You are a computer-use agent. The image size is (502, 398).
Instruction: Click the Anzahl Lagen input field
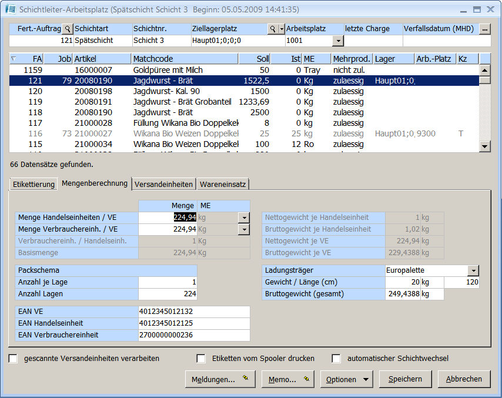[x=168, y=294]
